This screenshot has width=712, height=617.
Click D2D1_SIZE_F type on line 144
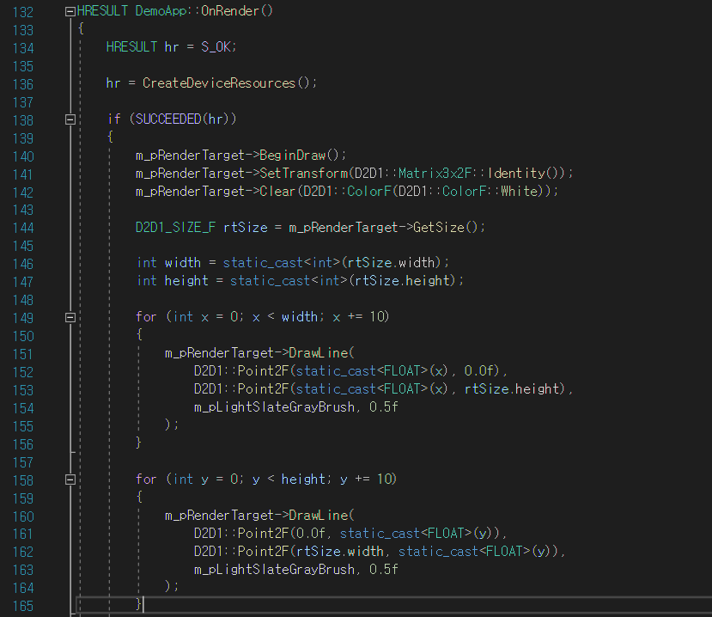point(176,227)
